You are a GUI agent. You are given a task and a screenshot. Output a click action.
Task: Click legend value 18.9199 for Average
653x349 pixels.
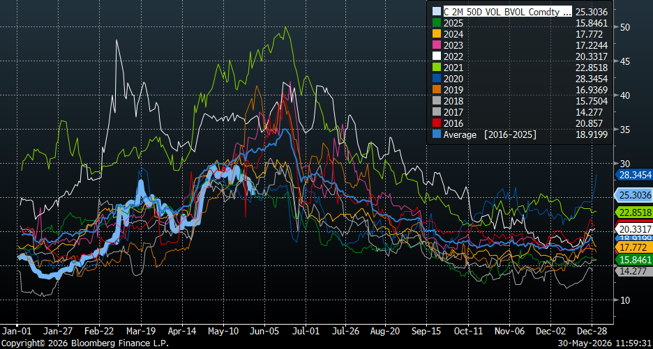pyautogui.click(x=591, y=134)
